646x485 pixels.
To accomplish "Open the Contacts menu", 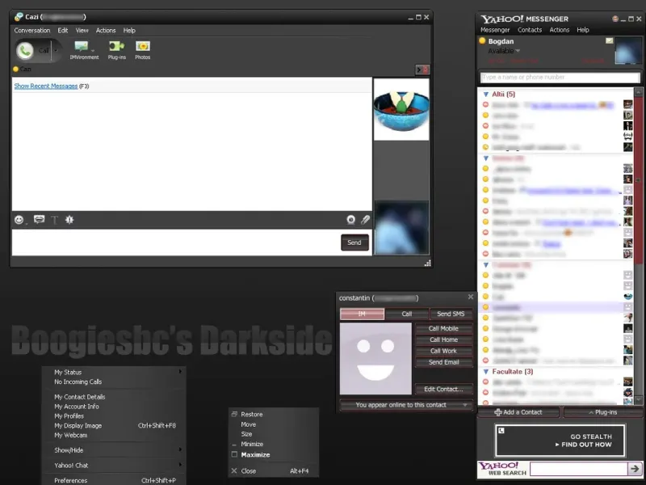I will point(530,30).
